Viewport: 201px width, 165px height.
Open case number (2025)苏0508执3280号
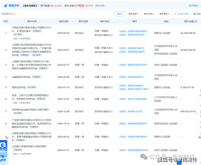pos(132,52)
